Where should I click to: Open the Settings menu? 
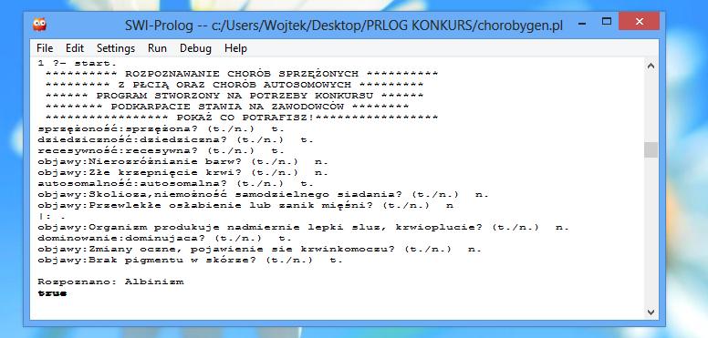[x=116, y=48]
